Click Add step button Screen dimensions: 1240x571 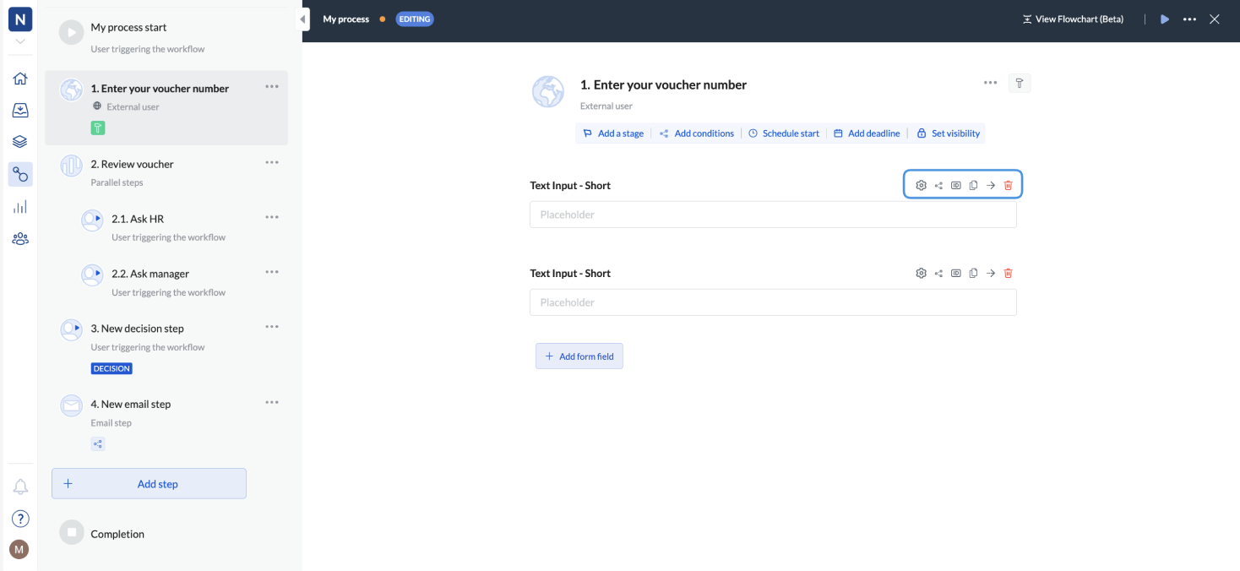pyautogui.click(x=149, y=484)
